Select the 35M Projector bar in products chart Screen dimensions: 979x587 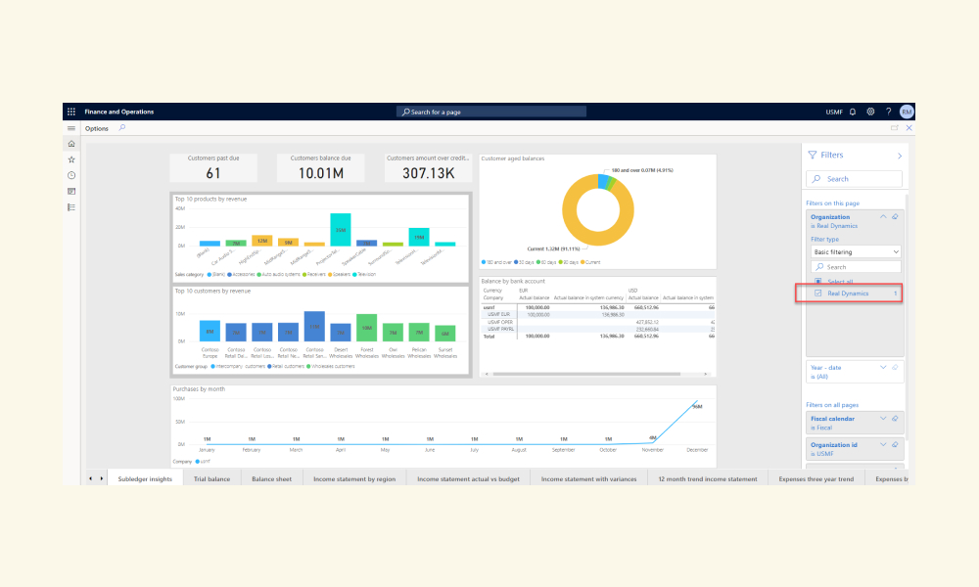click(341, 229)
